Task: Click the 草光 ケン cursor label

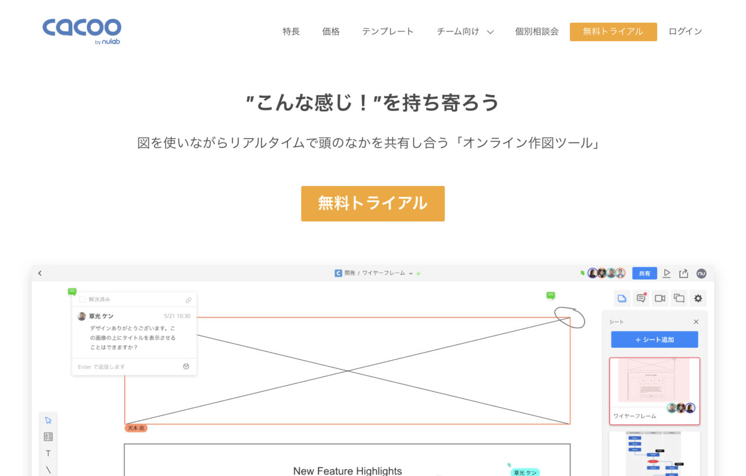Action: [x=525, y=473]
